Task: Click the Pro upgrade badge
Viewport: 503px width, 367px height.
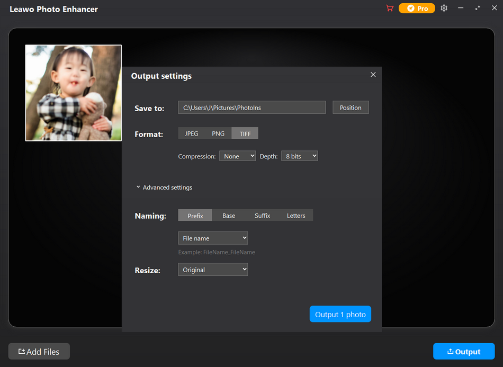Action: pos(417,8)
